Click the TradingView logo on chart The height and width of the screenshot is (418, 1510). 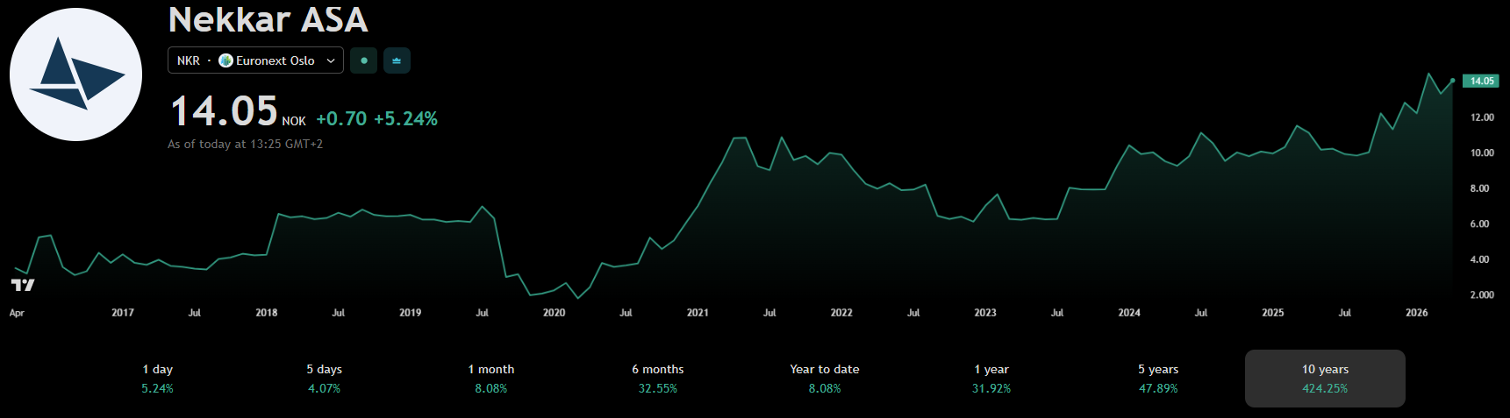(x=23, y=285)
